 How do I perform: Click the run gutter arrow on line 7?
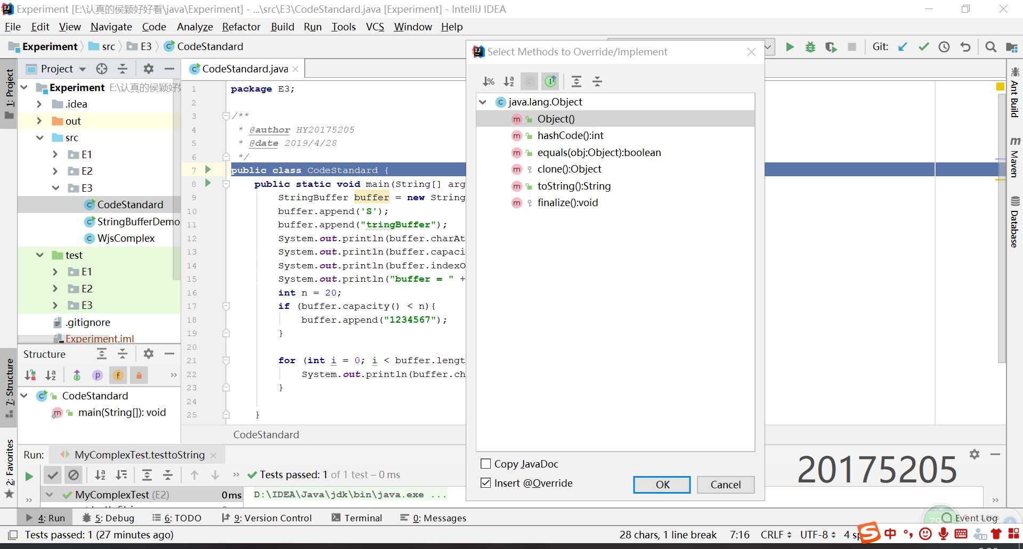pos(208,169)
